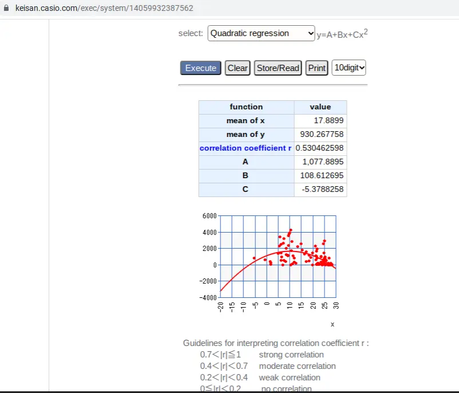Click the correlation coefficient r link
459x393 pixels.
click(246, 148)
